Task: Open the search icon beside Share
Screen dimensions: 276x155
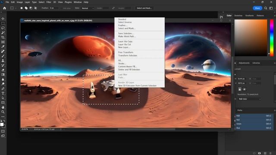Action: click(266, 8)
